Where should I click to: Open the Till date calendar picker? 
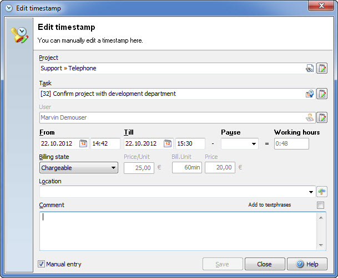[168, 143]
